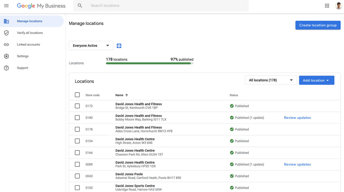The image size is (344, 192).
Task: Click the blue gear filter settings icon
Action: 119,46
